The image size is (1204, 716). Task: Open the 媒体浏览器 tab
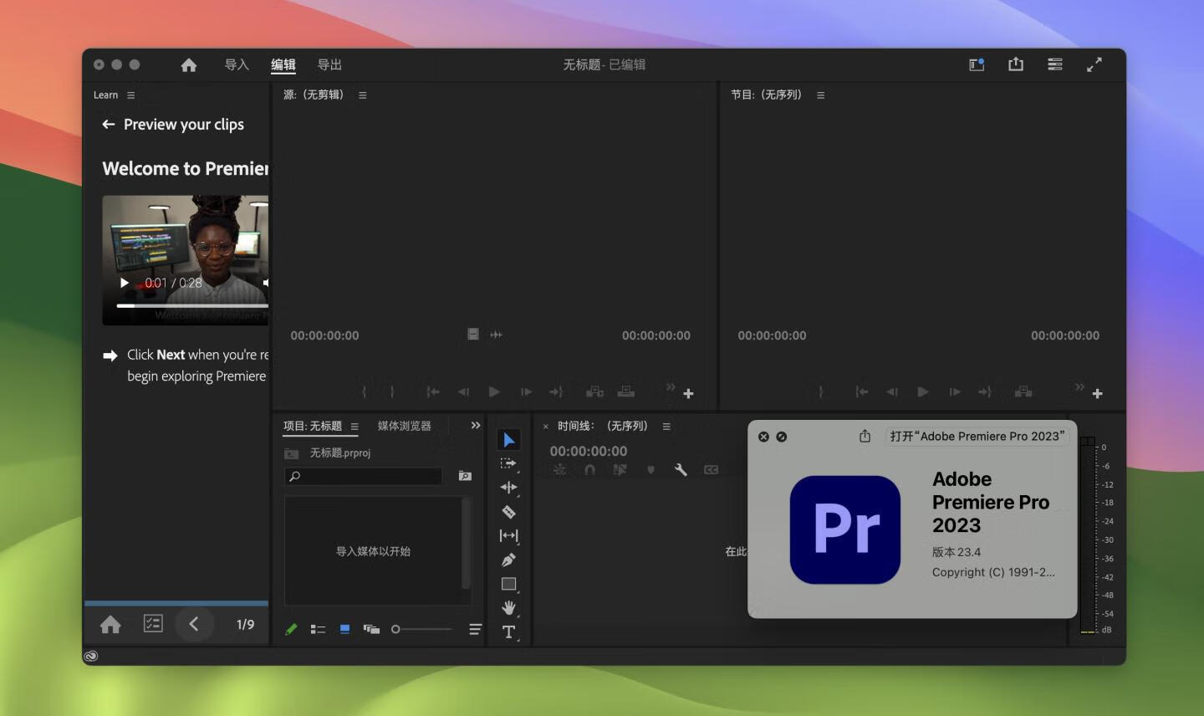(404, 427)
